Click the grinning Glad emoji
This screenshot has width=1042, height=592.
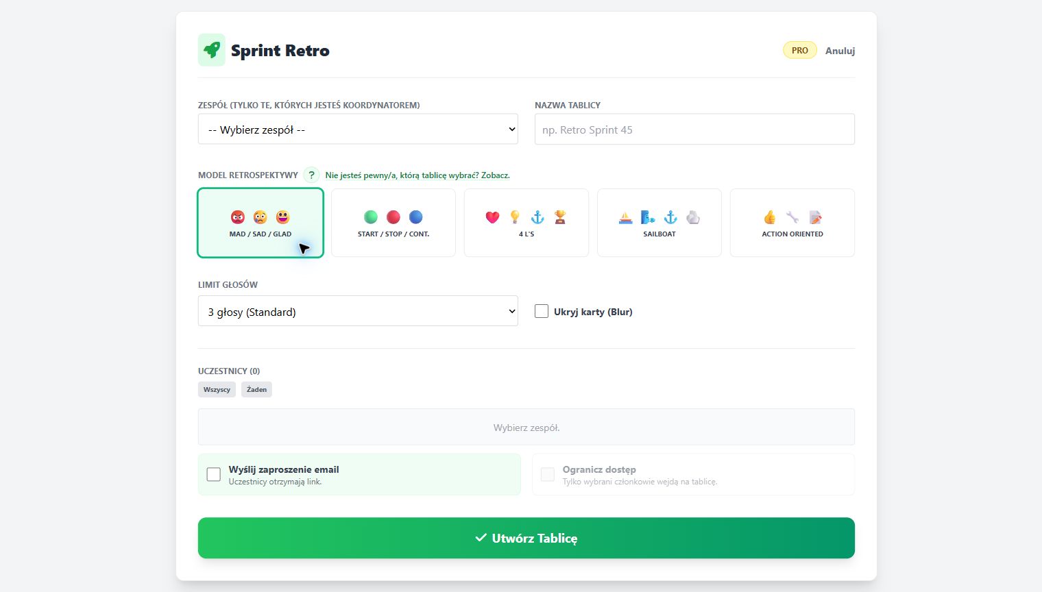click(x=283, y=217)
